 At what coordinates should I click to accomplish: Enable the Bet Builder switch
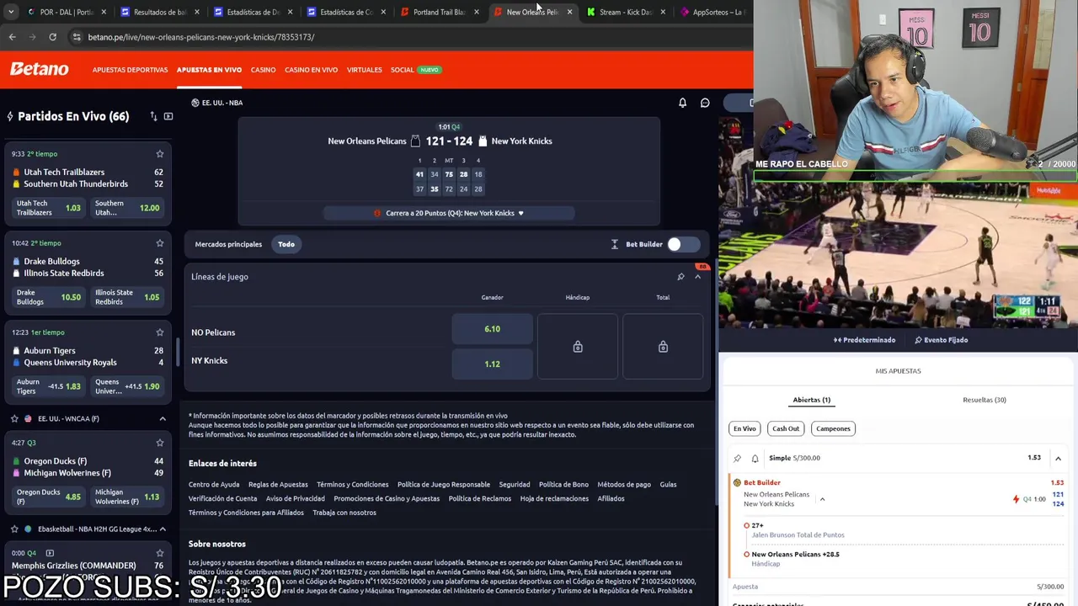(683, 244)
